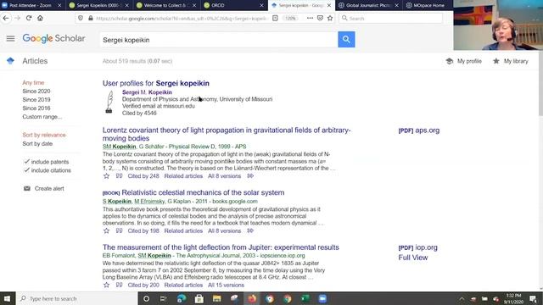The height and width of the screenshot is (305, 543).
Task: Open Windows Start menu
Action: (x=8, y=298)
